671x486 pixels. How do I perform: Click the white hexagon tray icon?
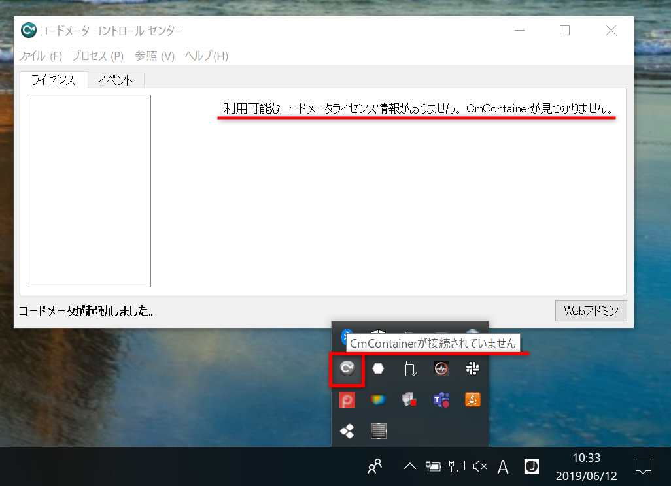point(378,368)
